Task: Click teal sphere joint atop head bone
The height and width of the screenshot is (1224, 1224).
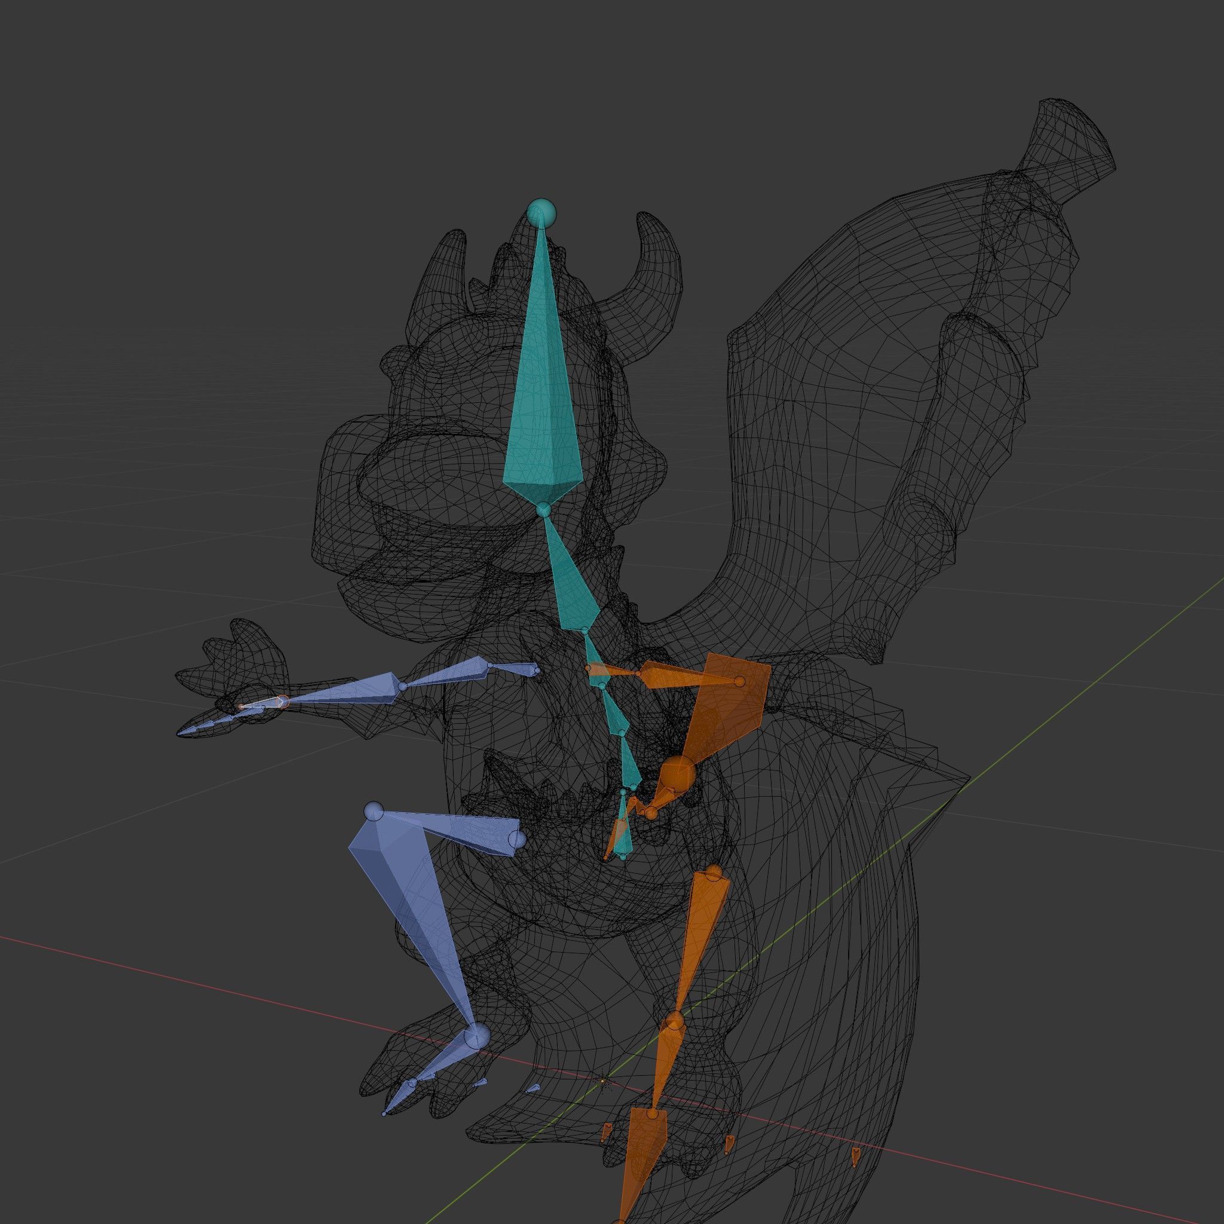Action: coord(541,212)
